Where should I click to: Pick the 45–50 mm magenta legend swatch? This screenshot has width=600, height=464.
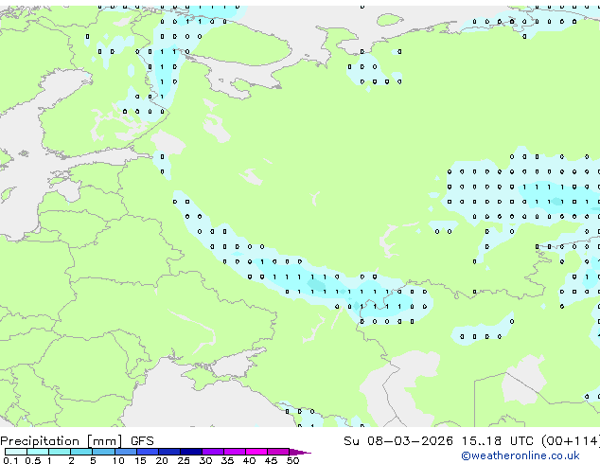pos(278,452)
